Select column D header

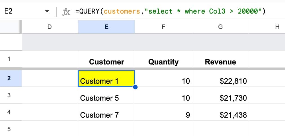[50, 27]
